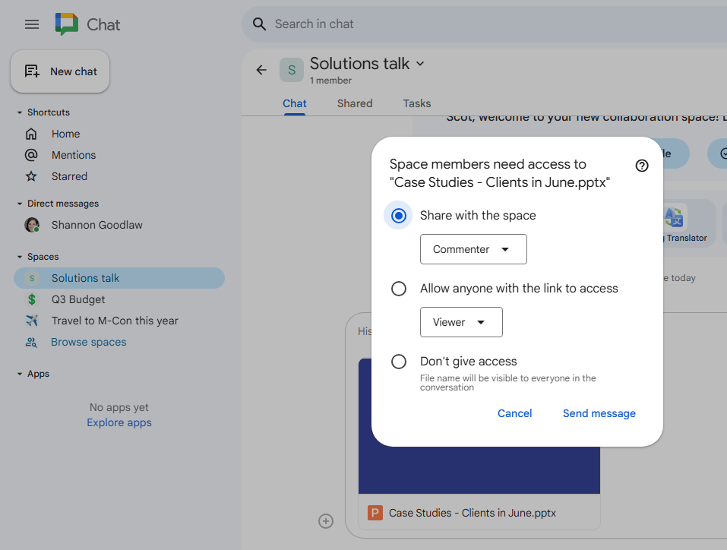727x550 pixels.
Task: Select Share with the space radio button
Action: pyautogui.click(x=399, y=216)
